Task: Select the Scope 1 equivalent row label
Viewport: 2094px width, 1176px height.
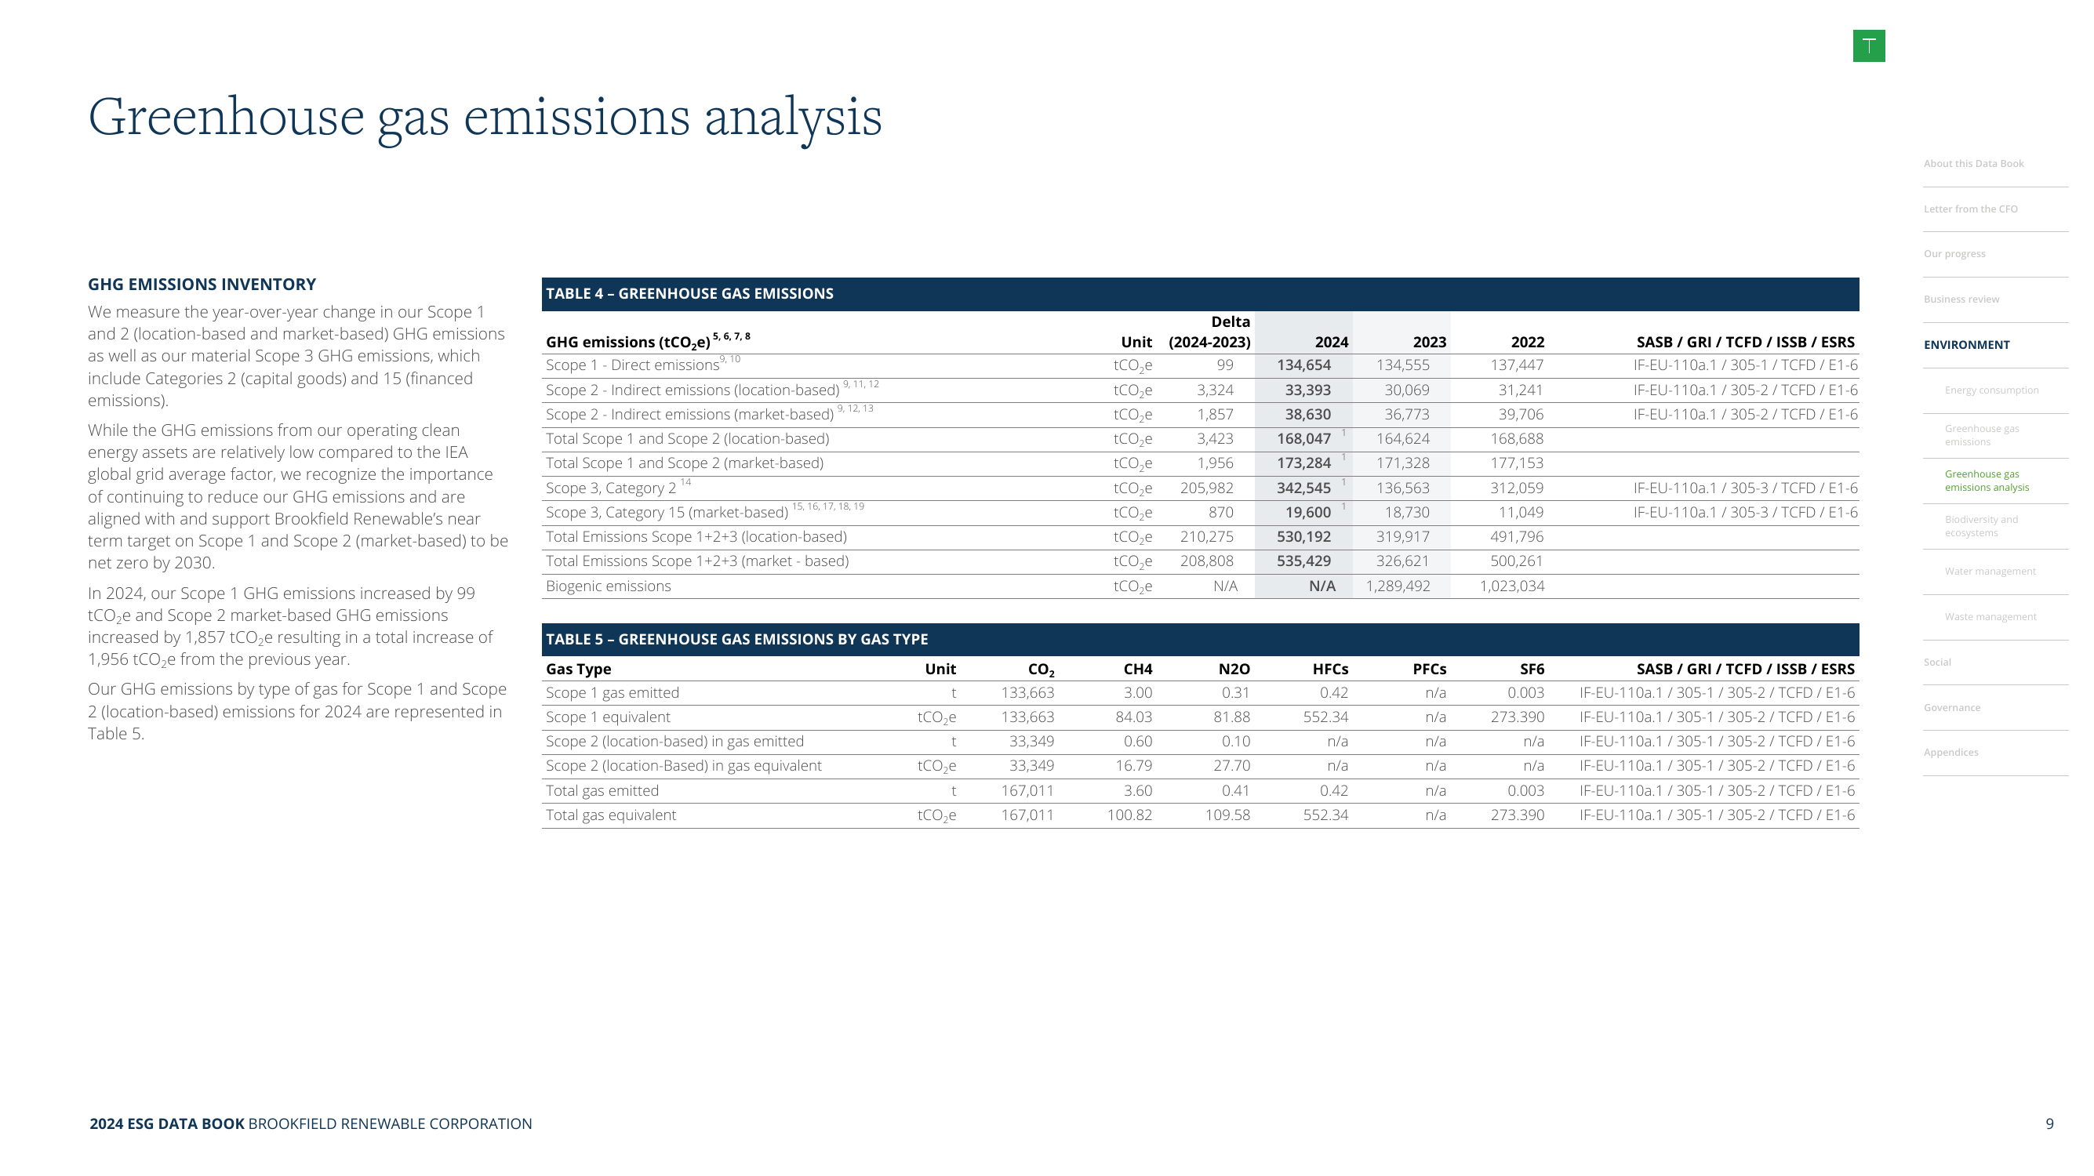Action: pyautogui.click(x=608, y=717)
